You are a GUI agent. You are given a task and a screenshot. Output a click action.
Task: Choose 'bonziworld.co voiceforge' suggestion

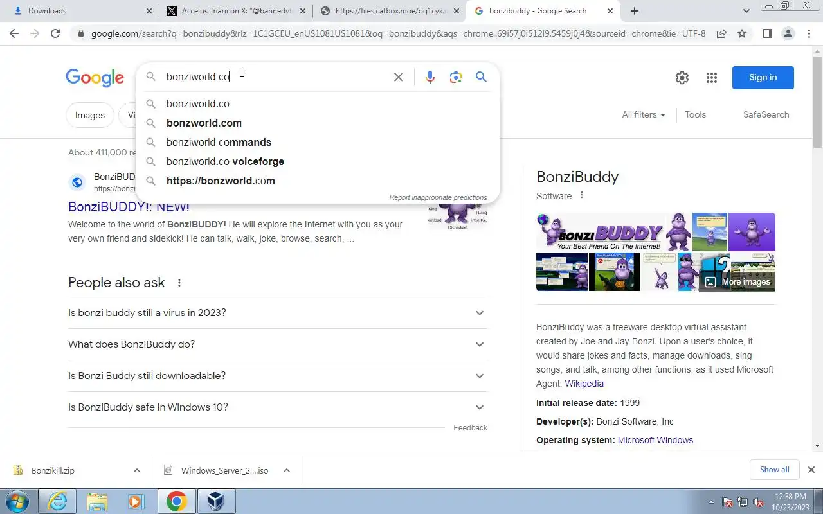coord(318,161)
